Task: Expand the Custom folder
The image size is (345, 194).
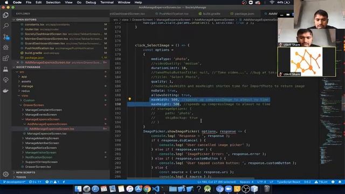Action: (x=28, y=100)
